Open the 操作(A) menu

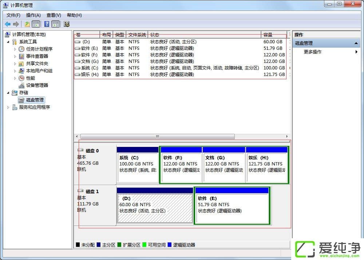(x=33, y=15)
